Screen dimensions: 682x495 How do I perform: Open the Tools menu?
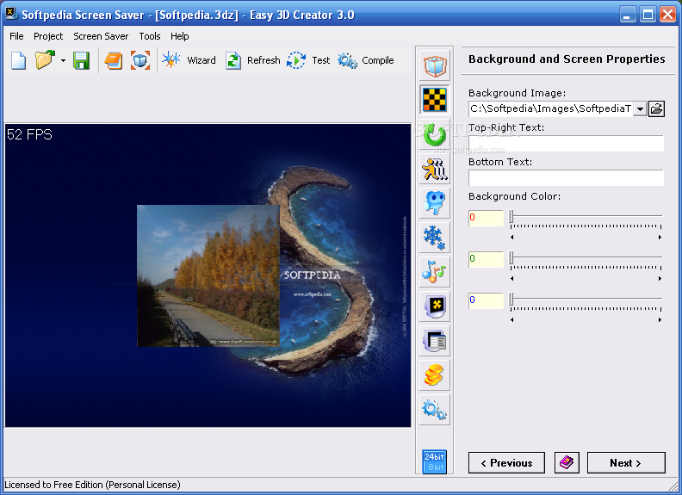click(x=150, y=36)
